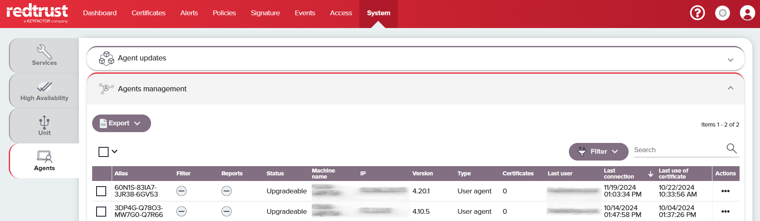
Task: Click Reports minus icon for 3DP4G-Q78O3 agent
Action: point(226,211)
